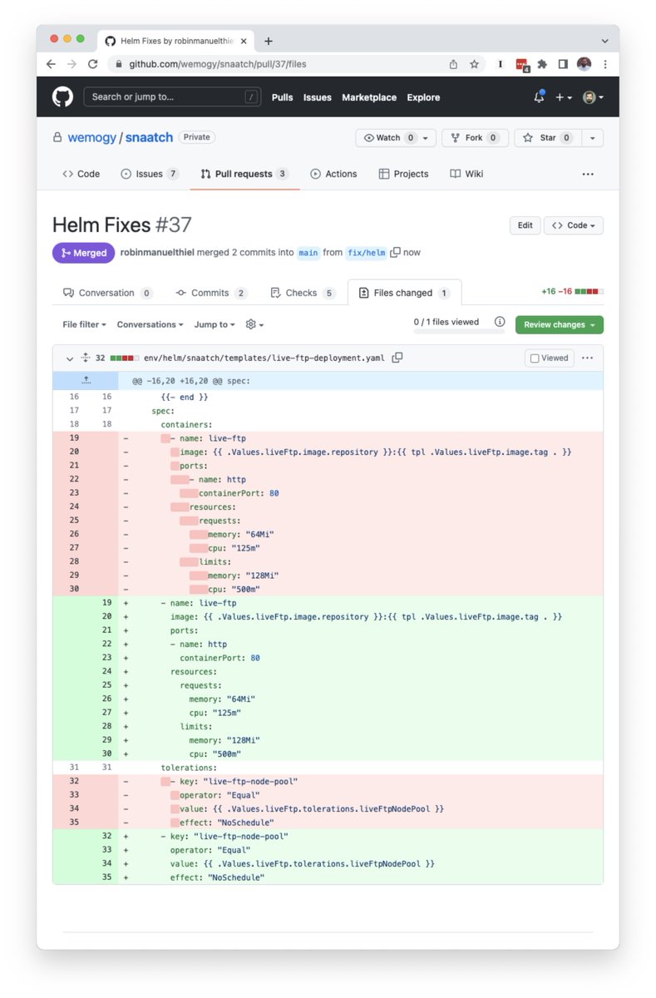This screenshot has width=656, height=998.
Task: Click the red extension icon with badge
Action: coord(522,64)
